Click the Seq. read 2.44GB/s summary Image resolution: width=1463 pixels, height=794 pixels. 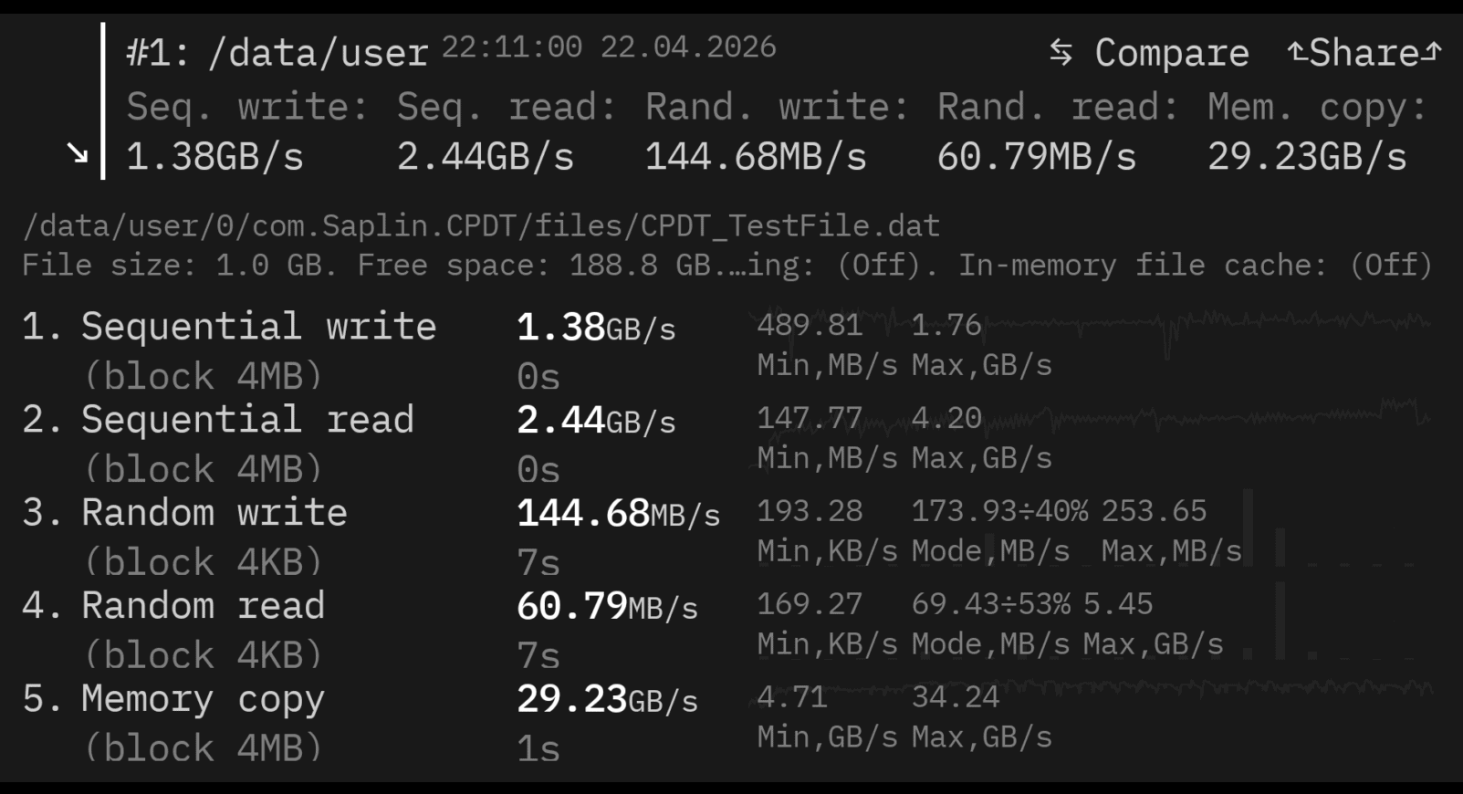coord(507,131)
